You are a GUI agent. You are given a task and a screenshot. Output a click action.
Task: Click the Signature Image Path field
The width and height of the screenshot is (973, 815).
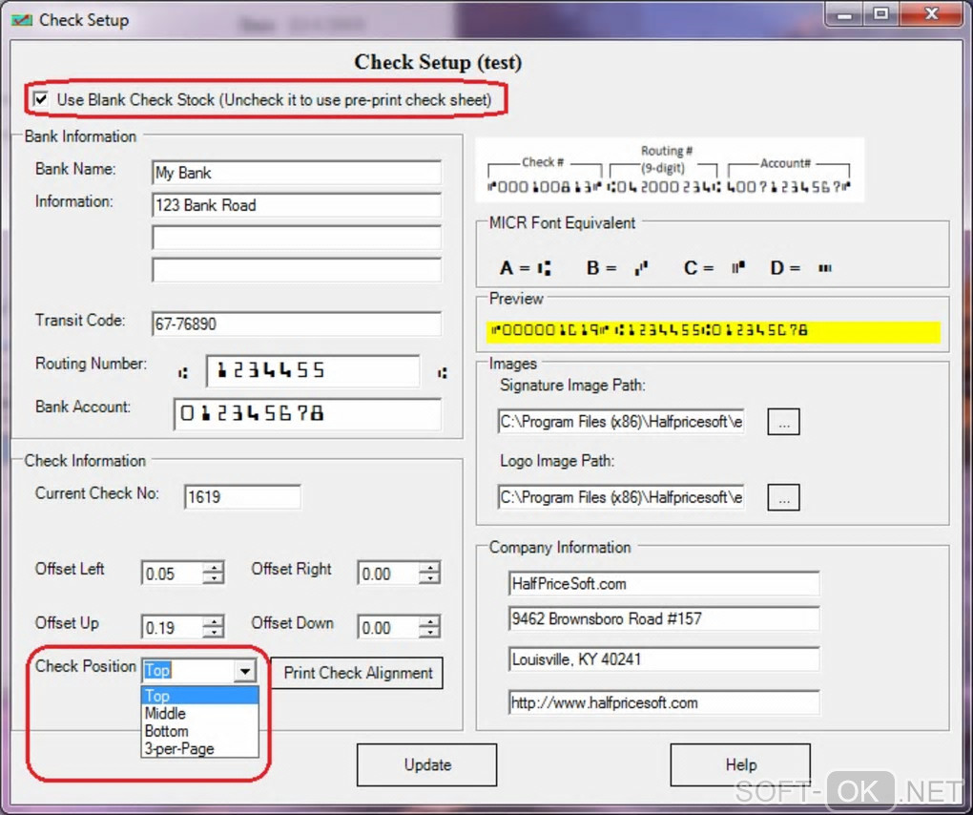point(621,422)
